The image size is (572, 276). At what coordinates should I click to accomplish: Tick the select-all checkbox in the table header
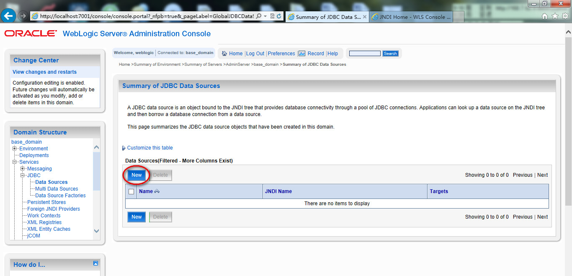pyautogui.click(x=131, y=191)
